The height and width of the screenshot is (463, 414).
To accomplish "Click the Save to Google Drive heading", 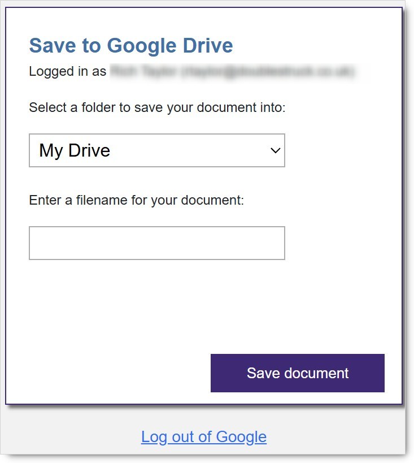I will tap(131, 45).
